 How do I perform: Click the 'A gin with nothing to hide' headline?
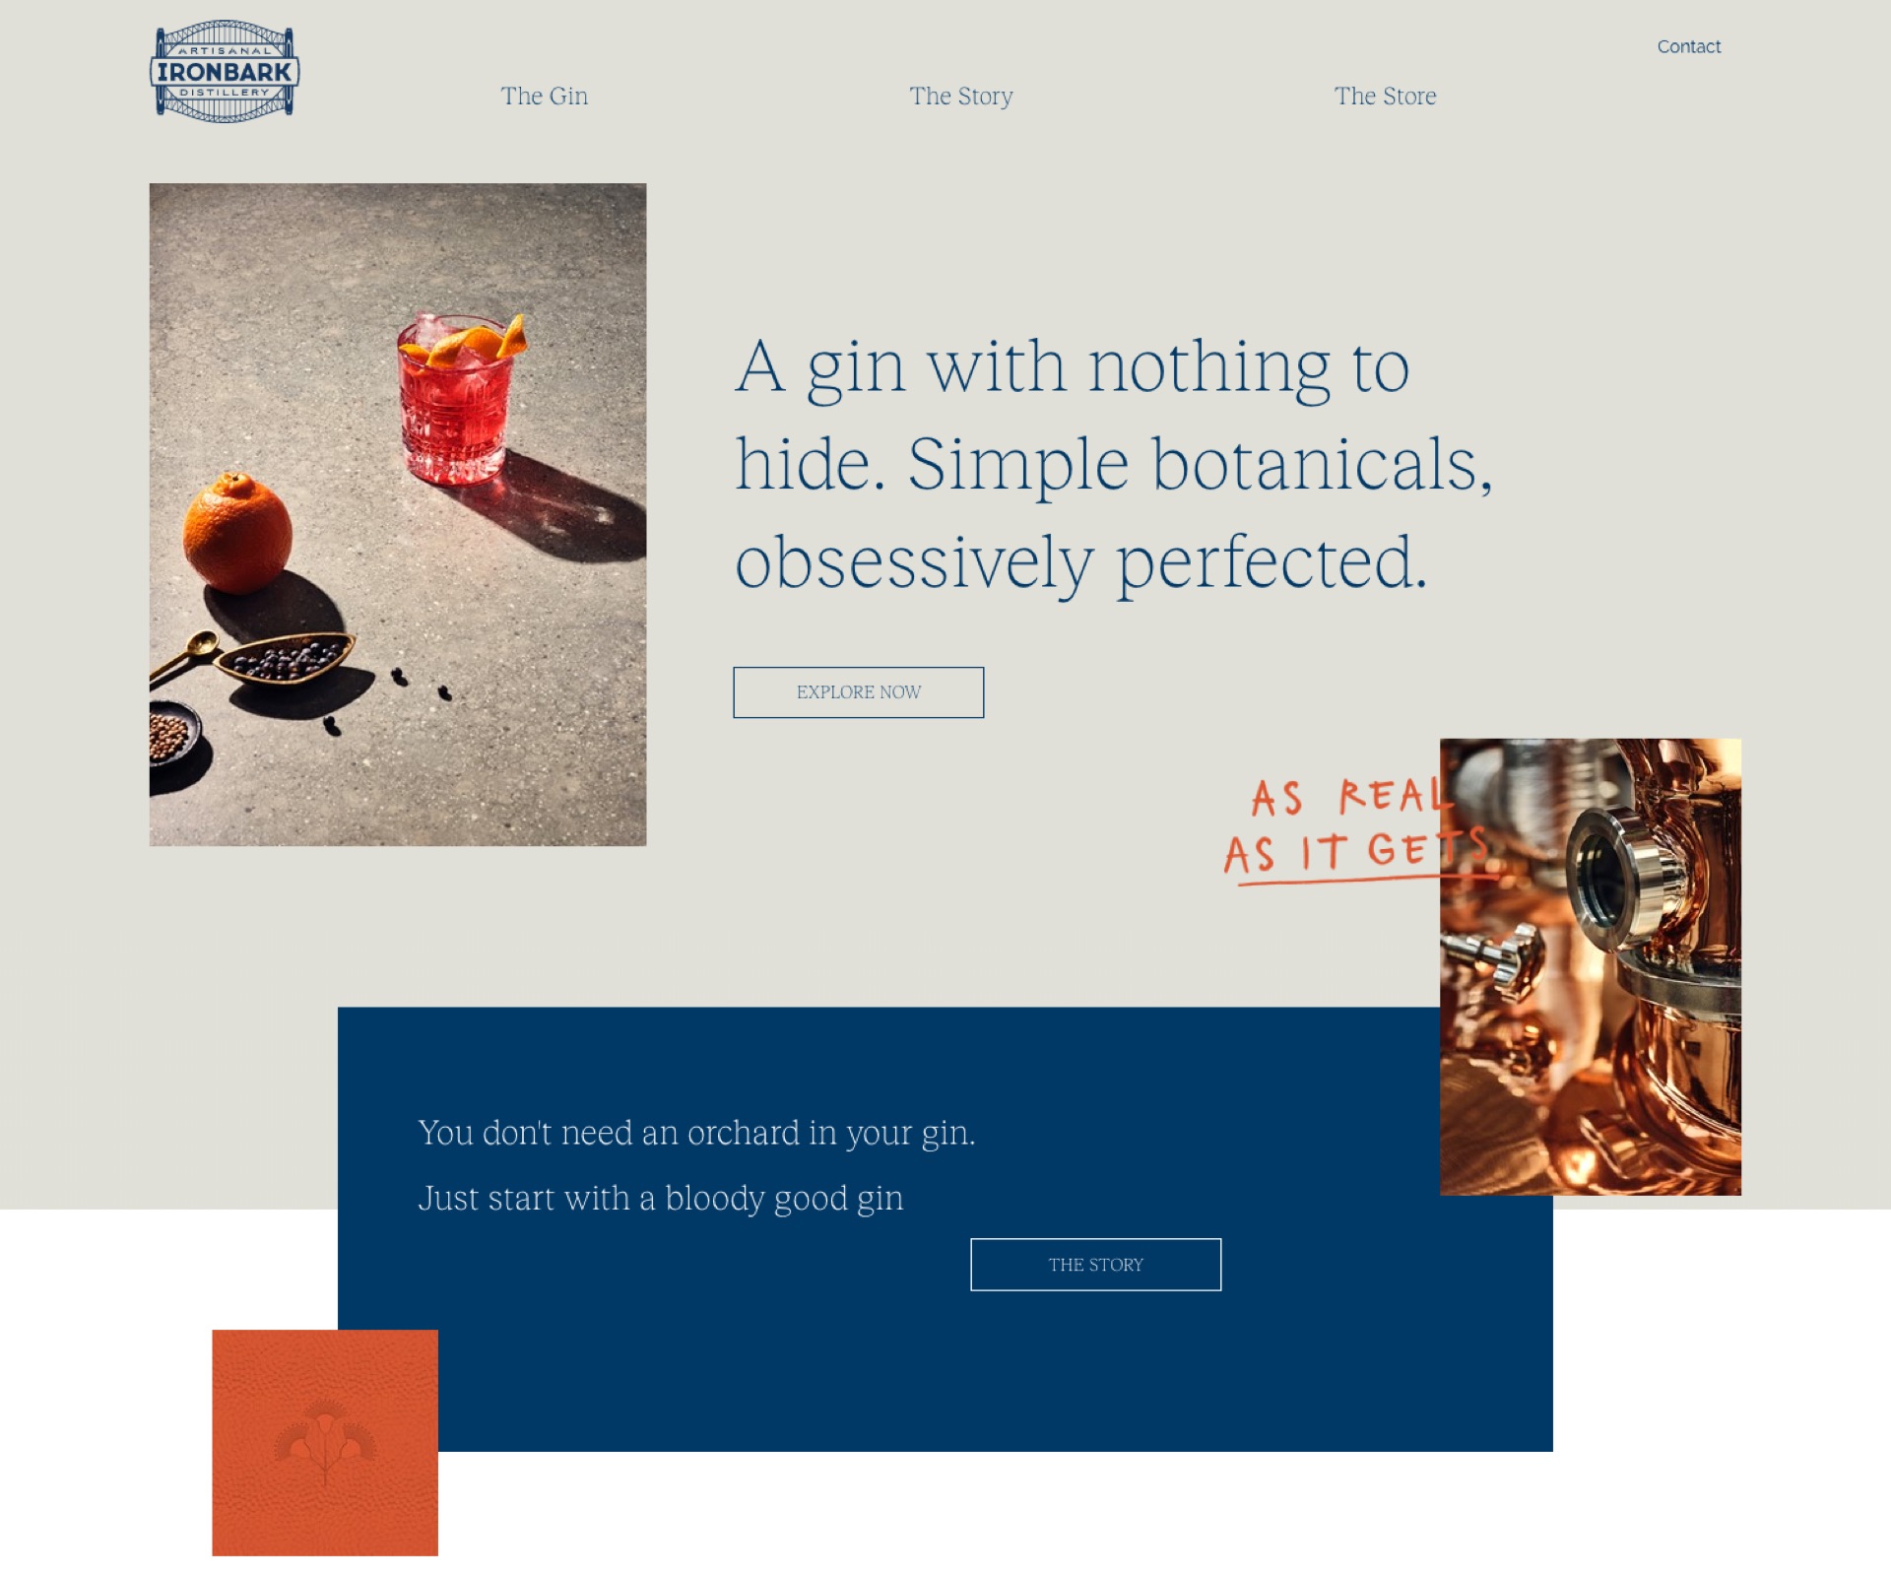pyautogui.click(x=1113, y=464)
